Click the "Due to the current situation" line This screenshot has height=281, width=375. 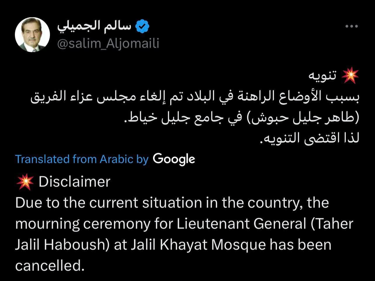coord(172,203)
